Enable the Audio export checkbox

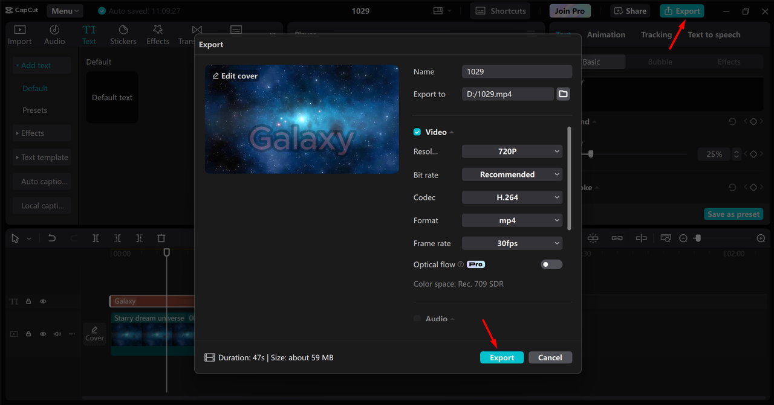pyautogui.click(x=417, y=319)
